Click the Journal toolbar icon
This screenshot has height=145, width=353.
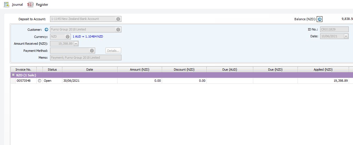pyautogui.click(x=7, y=5)
